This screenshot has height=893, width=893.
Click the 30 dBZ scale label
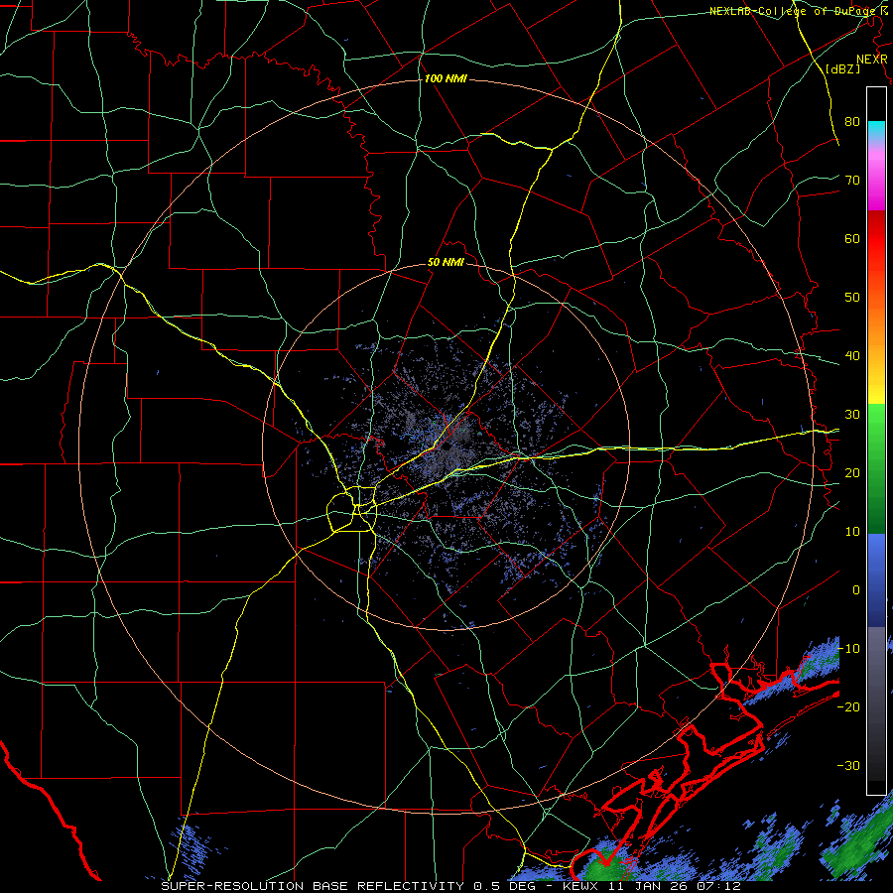tap(852, 414)
